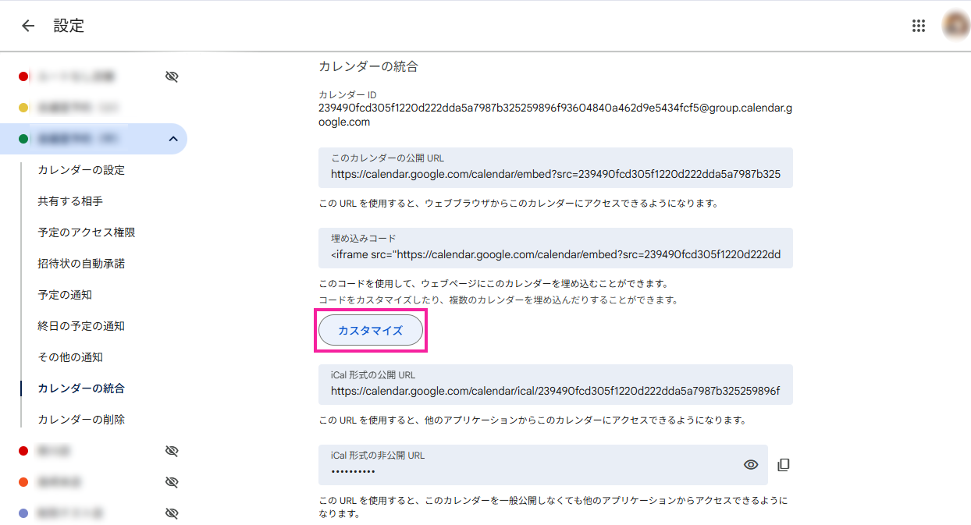Collapse the green calendar's chevron
This screenshot has width=971, height=525.
click(173, 139)
